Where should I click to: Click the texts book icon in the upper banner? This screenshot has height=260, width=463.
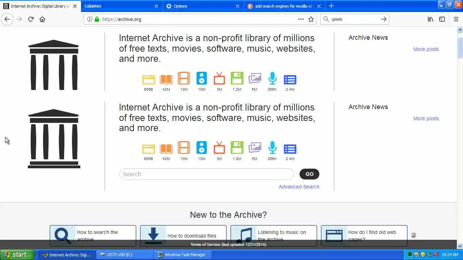point(166,79)
